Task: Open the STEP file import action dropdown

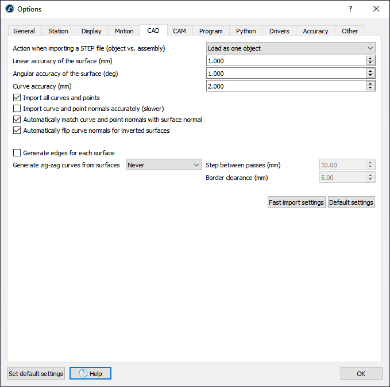Action: 290,48
